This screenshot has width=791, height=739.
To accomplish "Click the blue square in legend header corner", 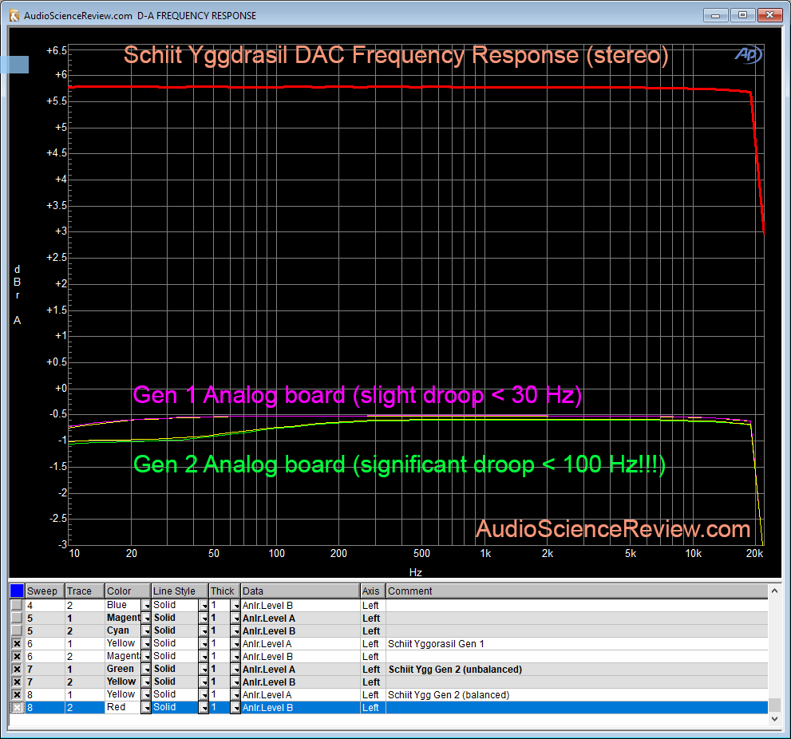I will click(17, 591).
